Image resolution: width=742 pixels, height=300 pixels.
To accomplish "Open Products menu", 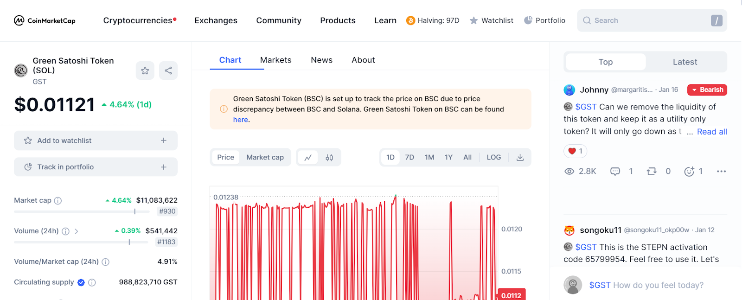I will pos(338,20).
